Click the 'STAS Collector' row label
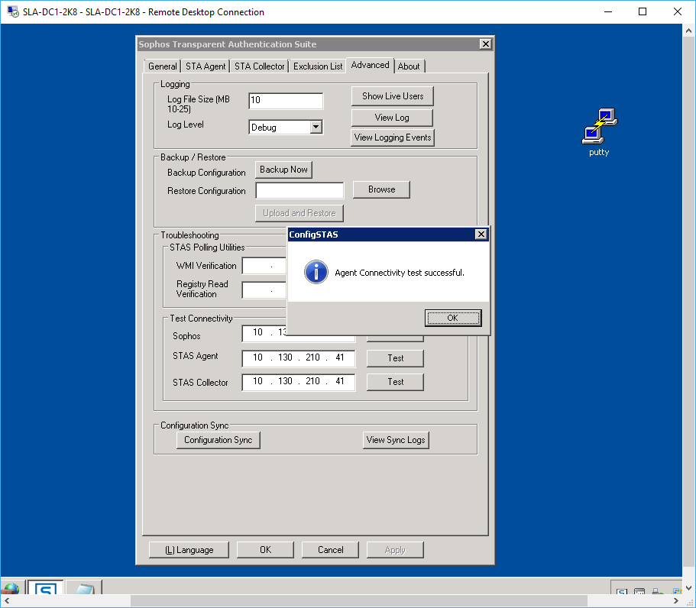 (200, 383)
